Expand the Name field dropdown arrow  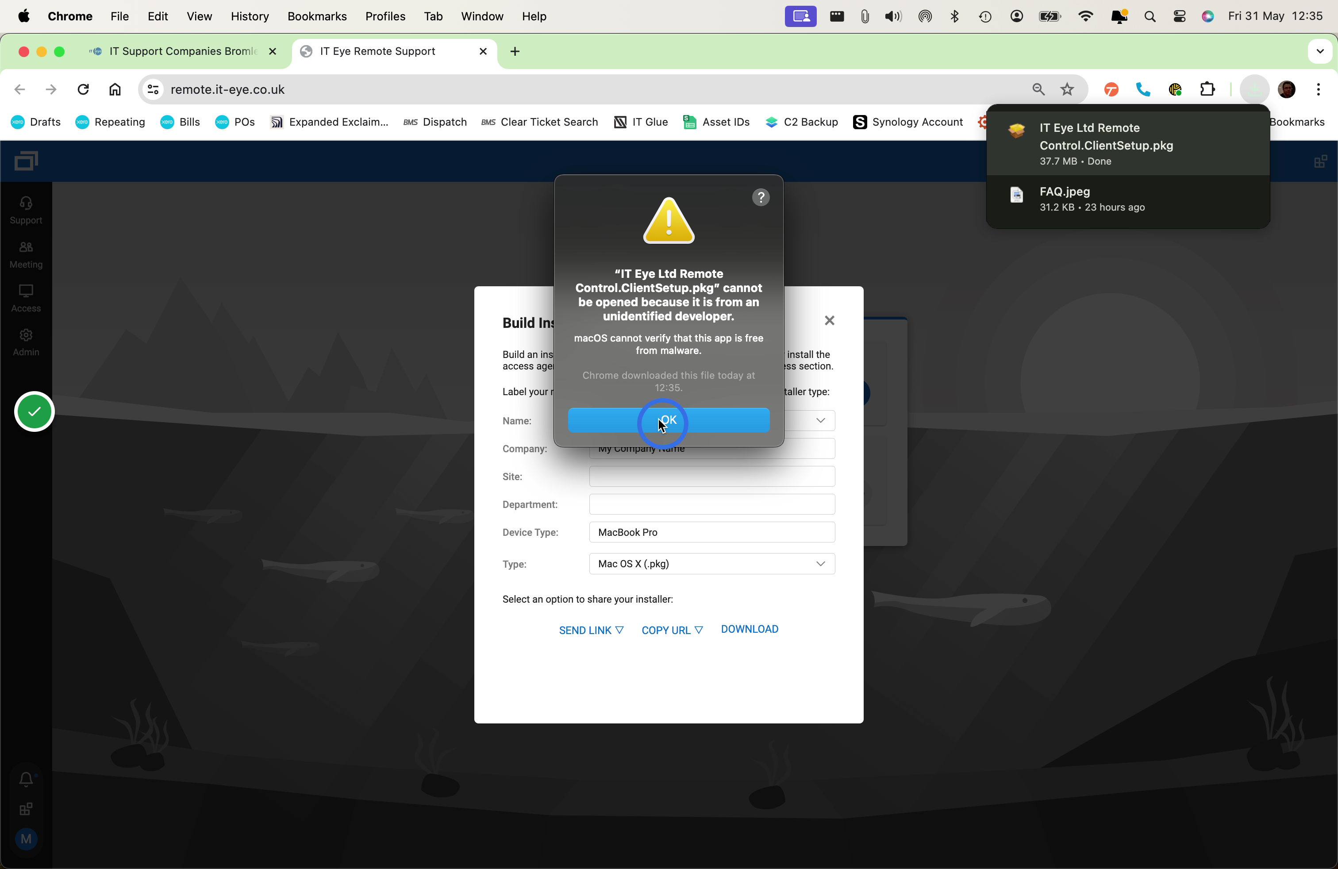[x=820, y=420]
